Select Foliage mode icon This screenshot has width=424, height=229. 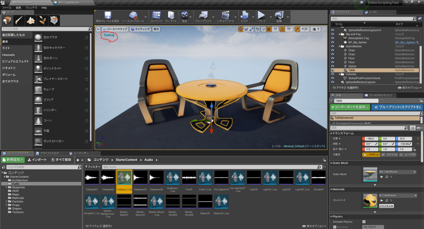tap(42, 20)
